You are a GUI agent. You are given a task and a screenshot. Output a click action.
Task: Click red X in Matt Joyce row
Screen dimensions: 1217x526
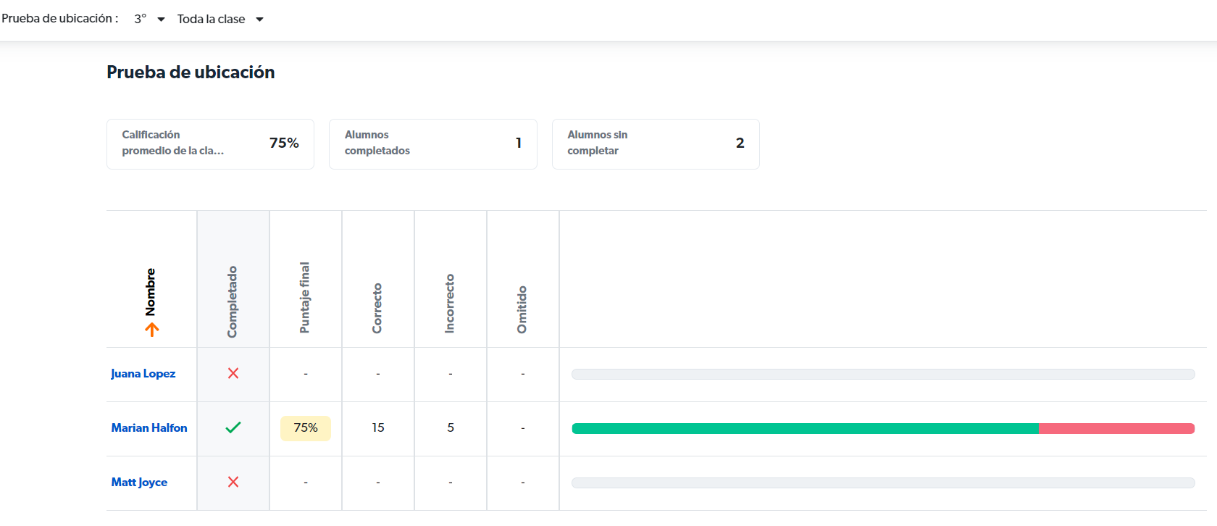pyautogui.click(x=233, y=482)
